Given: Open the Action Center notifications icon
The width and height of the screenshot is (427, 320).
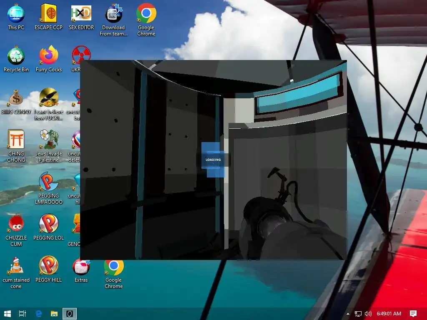Looking at the screenshot, I should pos(413,314).
